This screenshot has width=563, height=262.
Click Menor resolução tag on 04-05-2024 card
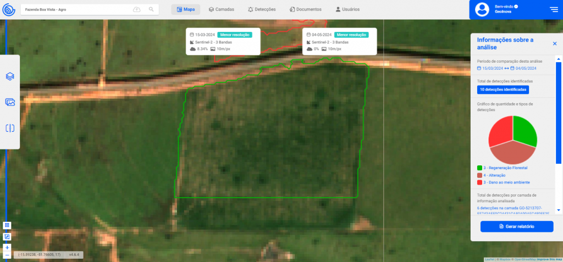point(351,35)
